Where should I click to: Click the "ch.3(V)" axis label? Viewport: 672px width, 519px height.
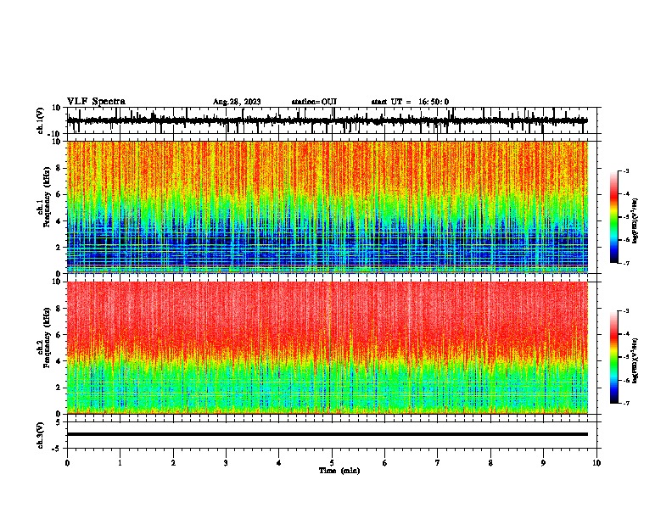[x=40, y=435]
